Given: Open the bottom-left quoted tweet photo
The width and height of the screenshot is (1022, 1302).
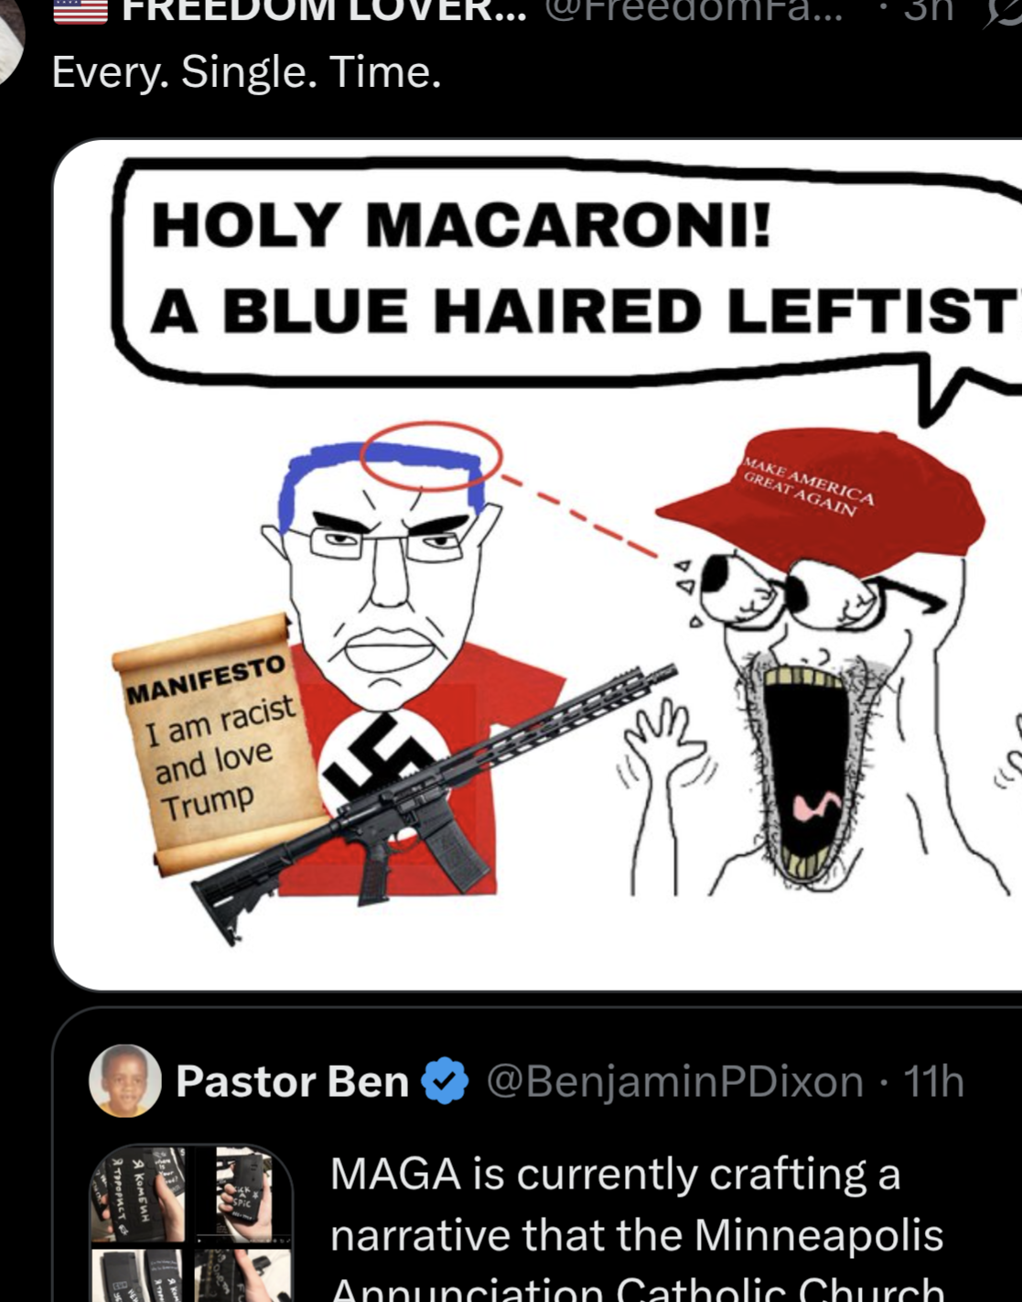Looking at the screenshot, I should 140,1275.
